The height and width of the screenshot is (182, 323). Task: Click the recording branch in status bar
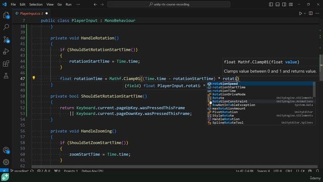point(20,171)
